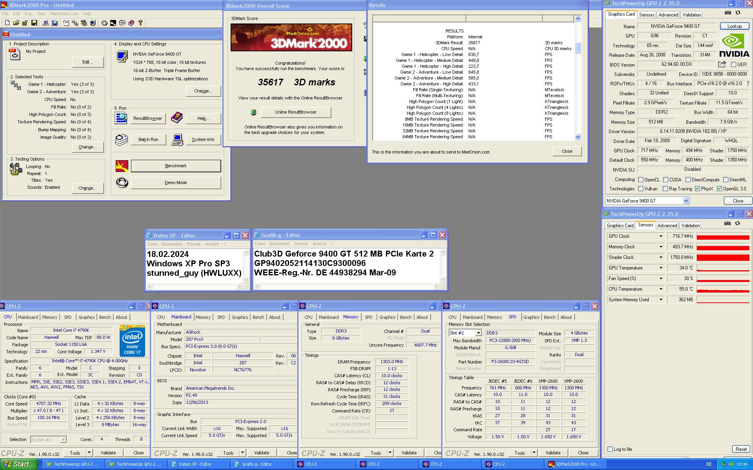The image size is (753, 470).
Task: Toggle the PhysX checkbox
Action: tap(697, 189)
